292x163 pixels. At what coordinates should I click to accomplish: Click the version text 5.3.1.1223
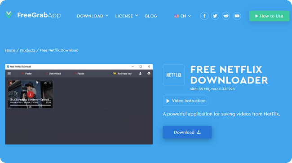226,89
